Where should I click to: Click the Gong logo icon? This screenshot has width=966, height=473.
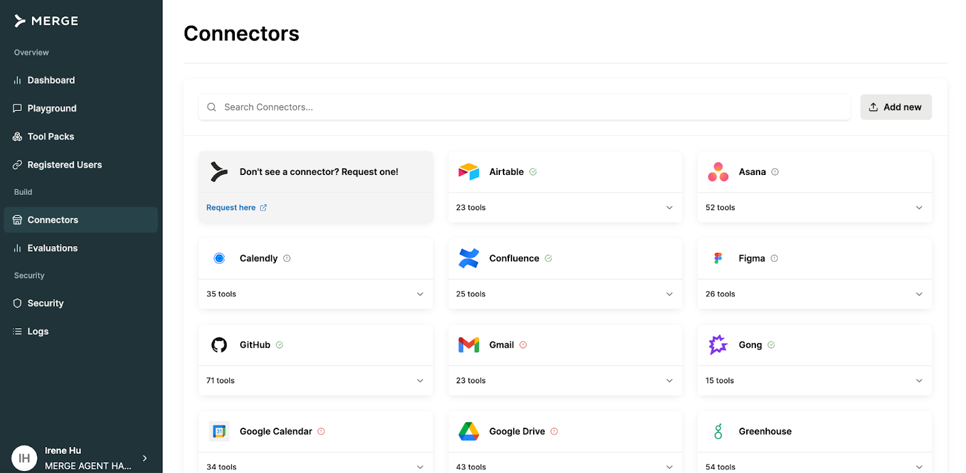point(718,344)
